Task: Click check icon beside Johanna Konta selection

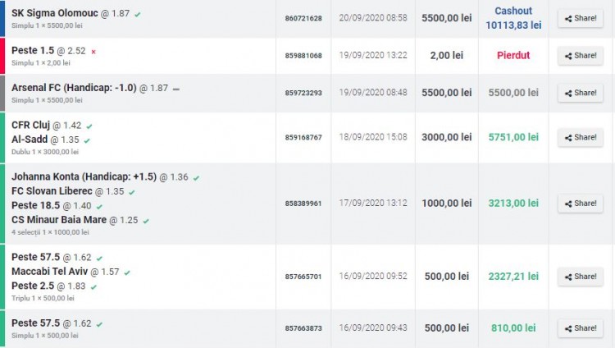Action: coord(197,177)
